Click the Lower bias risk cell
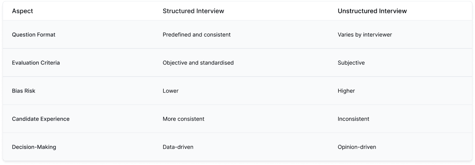 (170, 91)
